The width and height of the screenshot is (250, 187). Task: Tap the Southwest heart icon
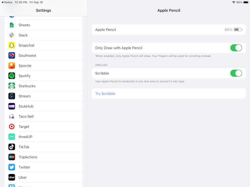(12, 56)
